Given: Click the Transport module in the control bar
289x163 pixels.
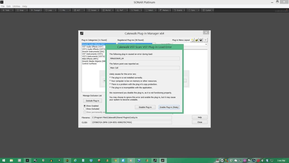Looking at the screenshot, I should point(36,10).
